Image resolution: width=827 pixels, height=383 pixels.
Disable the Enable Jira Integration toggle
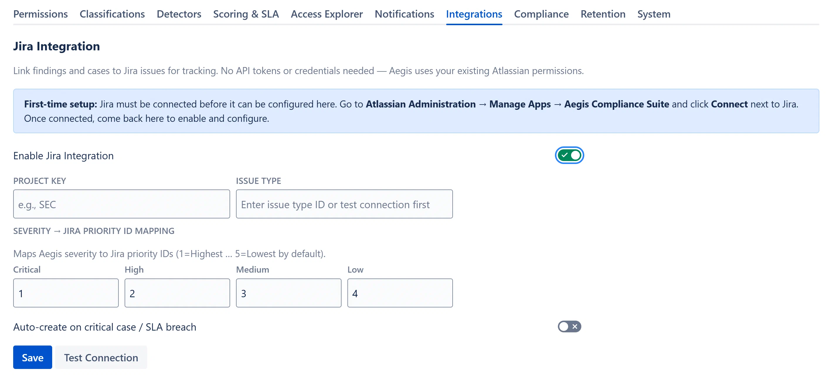(569, 155)
